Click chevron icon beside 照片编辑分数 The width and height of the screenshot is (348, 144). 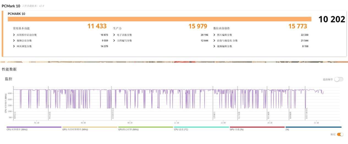click(214, 35)
